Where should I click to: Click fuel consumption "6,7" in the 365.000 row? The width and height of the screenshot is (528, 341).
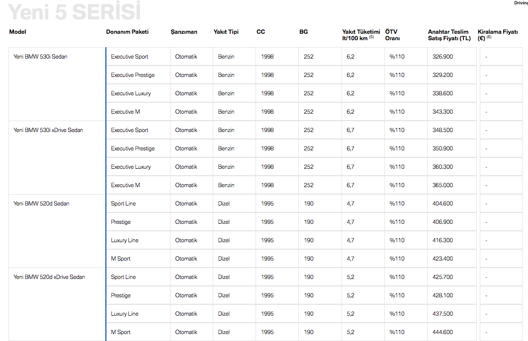[350, 185]
